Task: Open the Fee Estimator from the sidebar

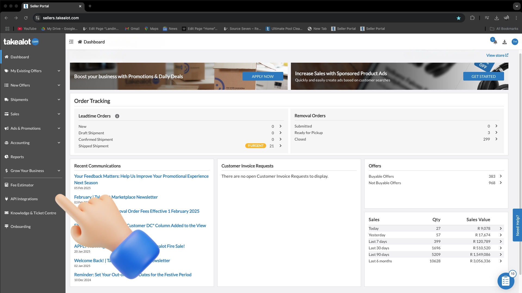Action: pos(22,185)
